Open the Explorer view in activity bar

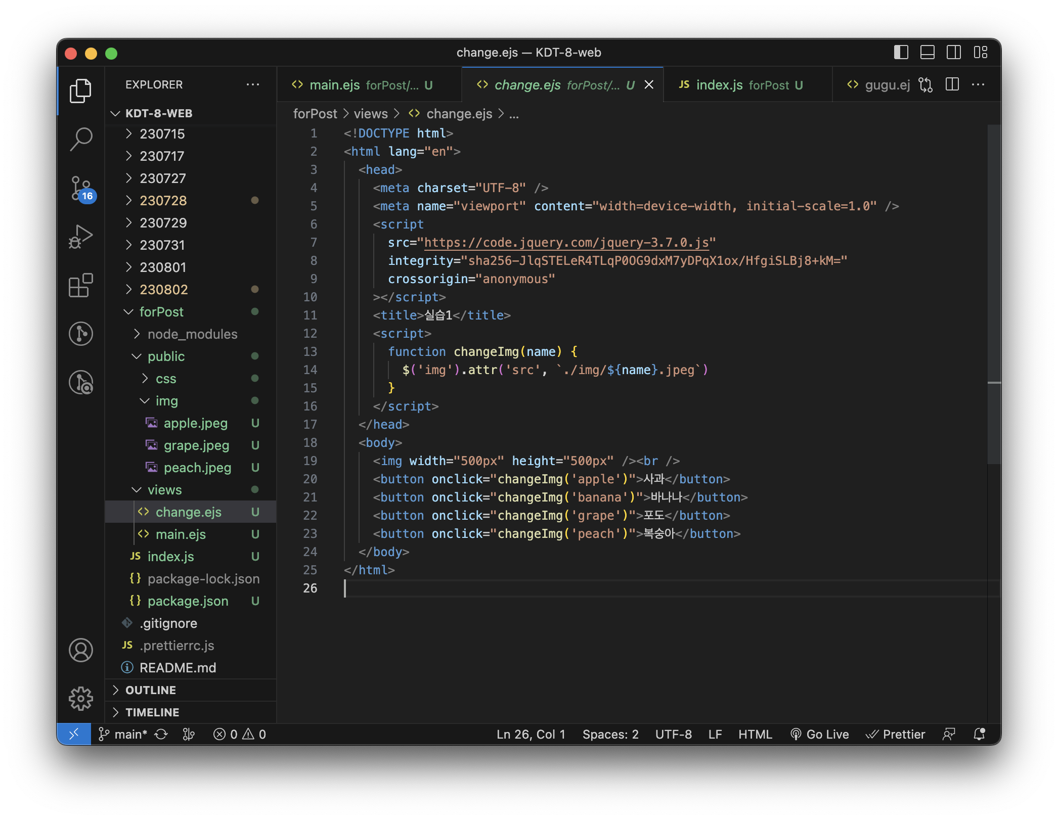(80, 91)
